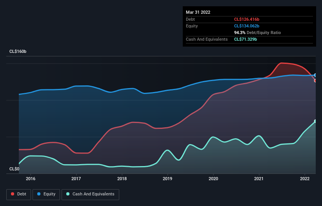This screenshot has height=206, width=322.
Task: Click the 2021 x-axis label
Action: pos(259,179)
